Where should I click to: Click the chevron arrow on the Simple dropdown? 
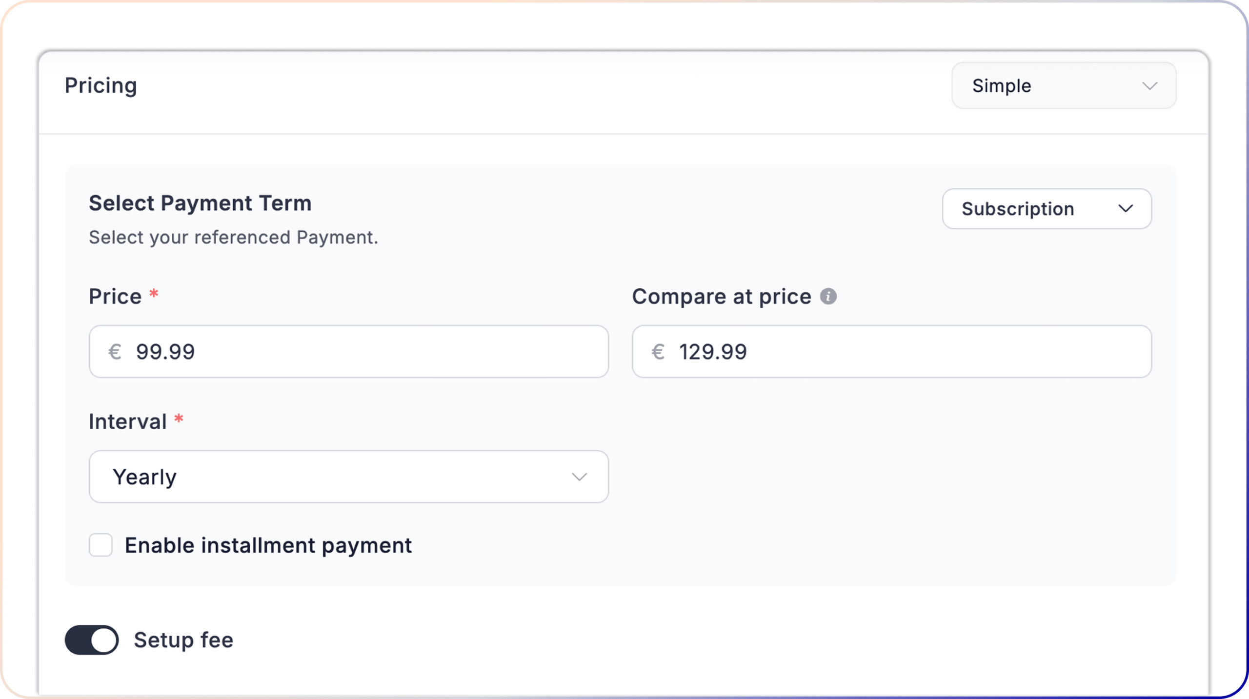pyautogui.click(x=1149, y=86)
